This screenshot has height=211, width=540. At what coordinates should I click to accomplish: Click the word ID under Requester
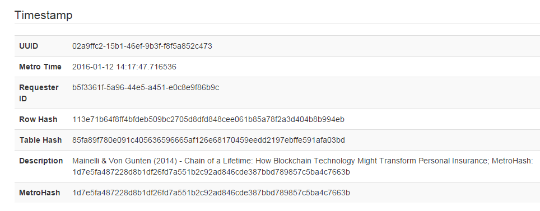pos(23,99)
